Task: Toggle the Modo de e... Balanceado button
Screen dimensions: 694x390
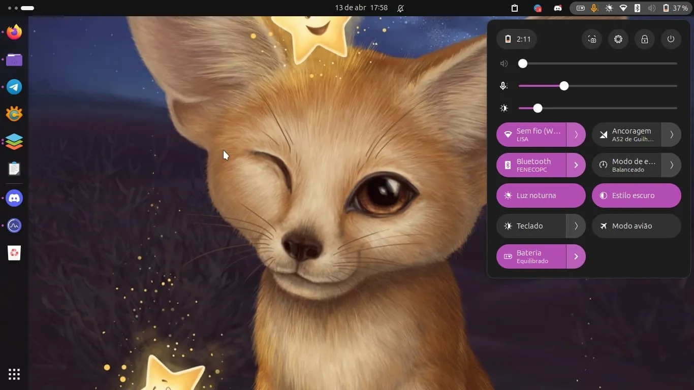Action: coord(627,165)
